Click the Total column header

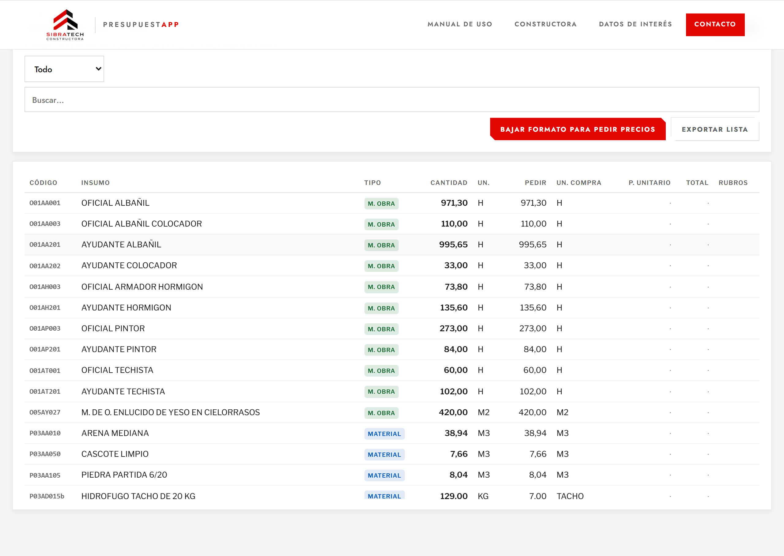tap(697, 183)
